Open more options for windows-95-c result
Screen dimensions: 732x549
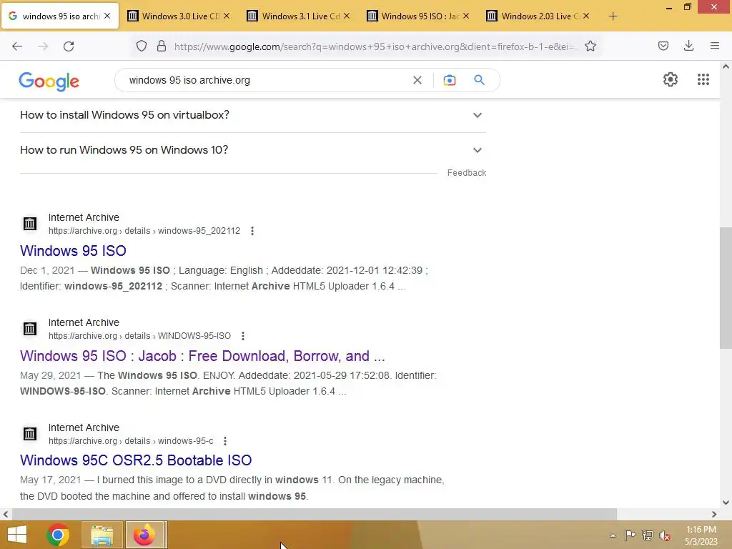225,440
